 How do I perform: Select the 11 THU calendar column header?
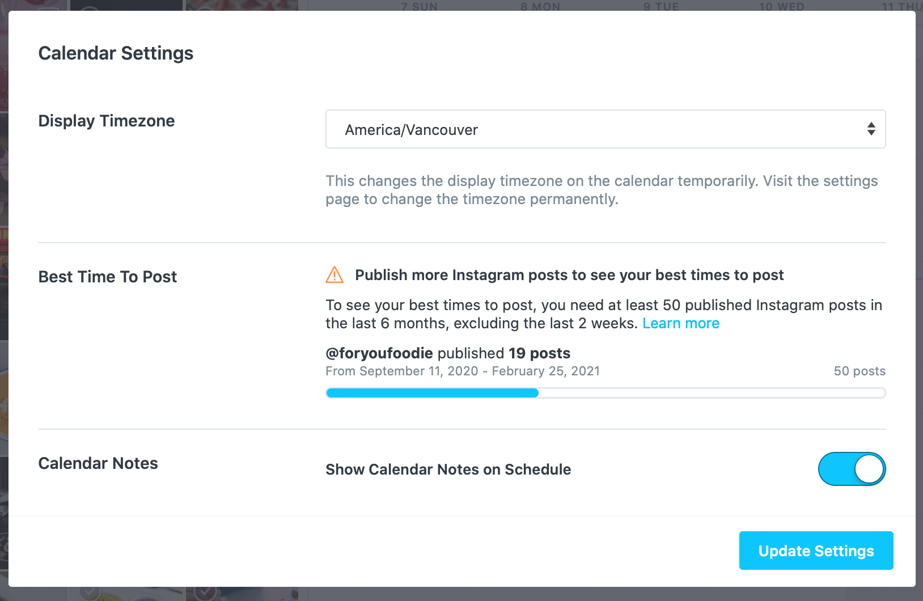coord(901,6)
